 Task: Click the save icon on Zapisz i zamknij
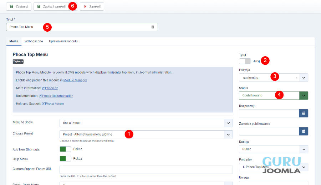[x=39, y=6]
